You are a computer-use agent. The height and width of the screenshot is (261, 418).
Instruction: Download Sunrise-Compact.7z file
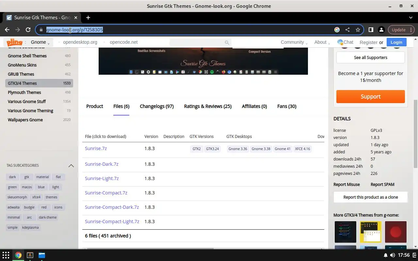[106, 193]
